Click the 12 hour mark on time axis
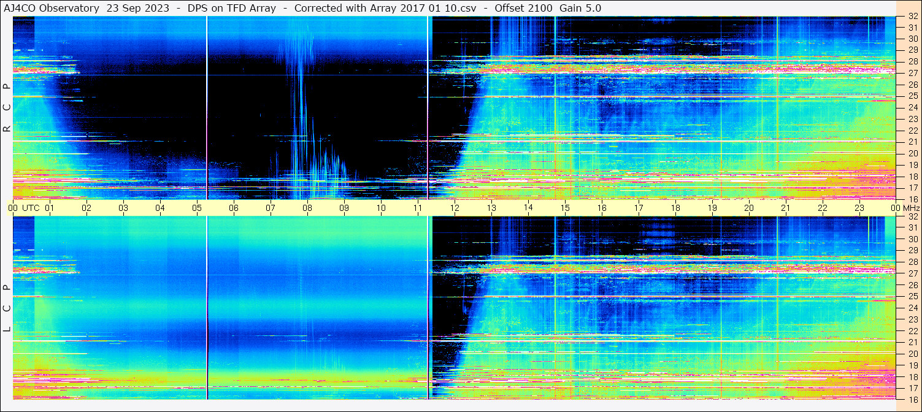The image size is (922, 412). tap(455, 208)
